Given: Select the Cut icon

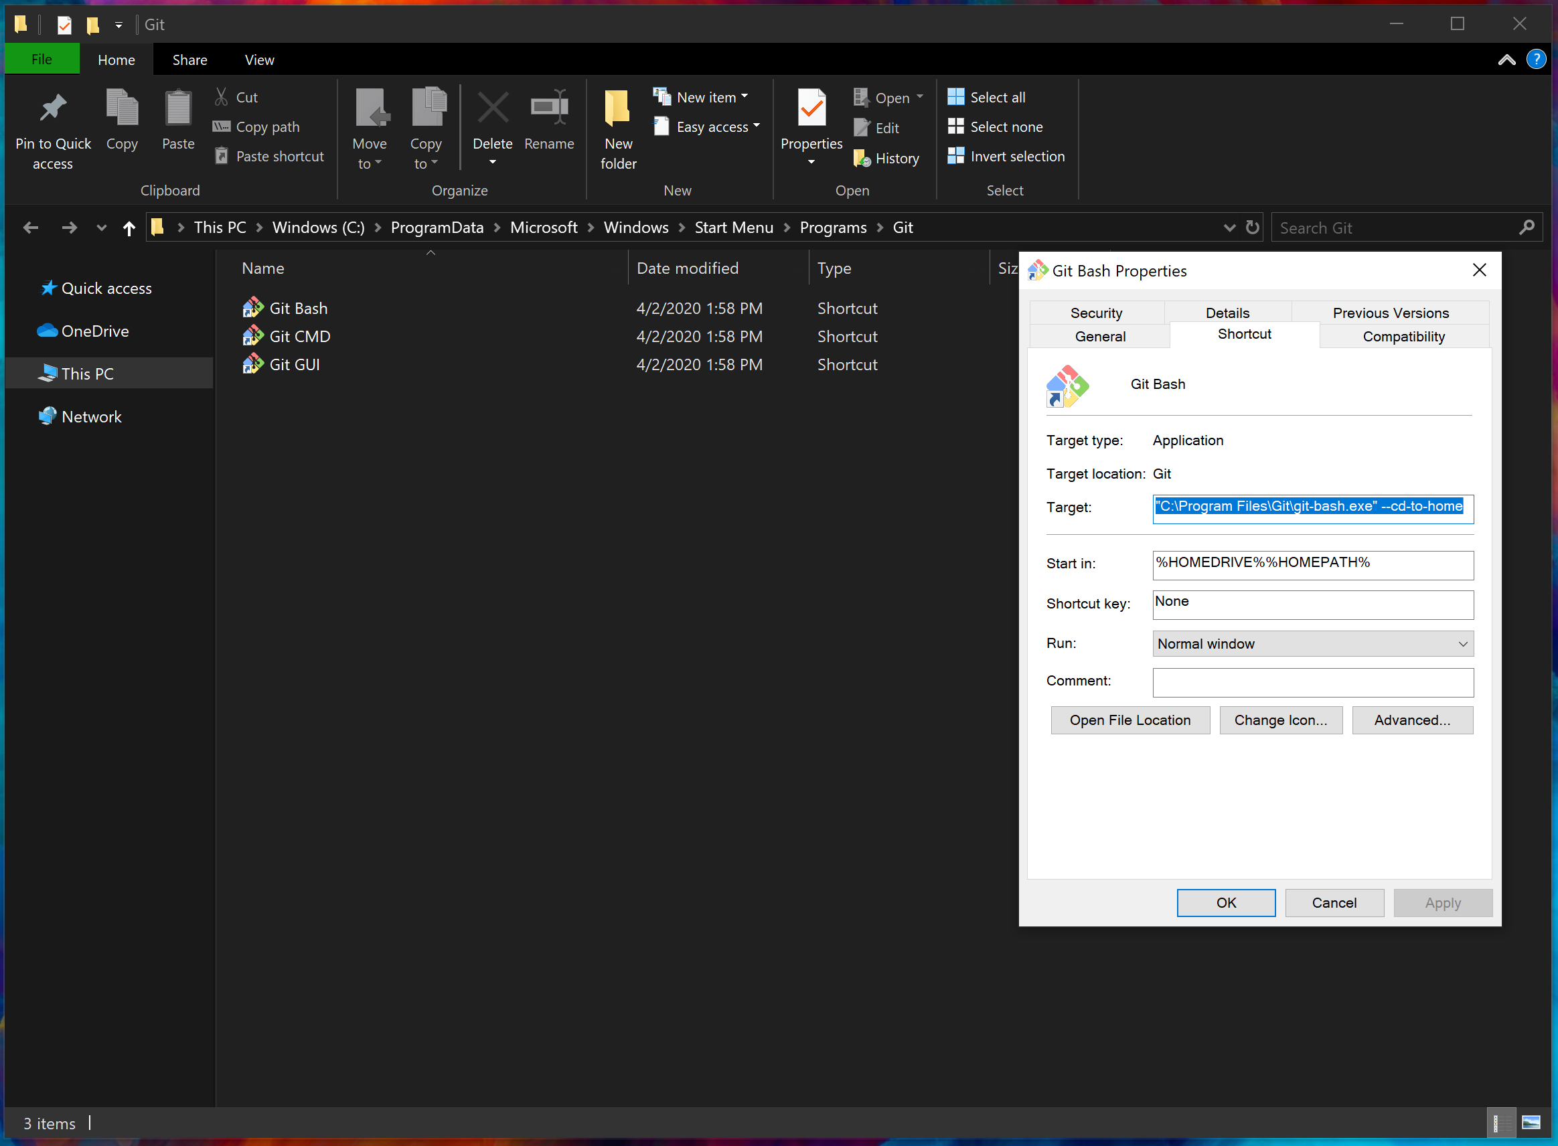Looking at the screenshot, I should click(222, 96).
